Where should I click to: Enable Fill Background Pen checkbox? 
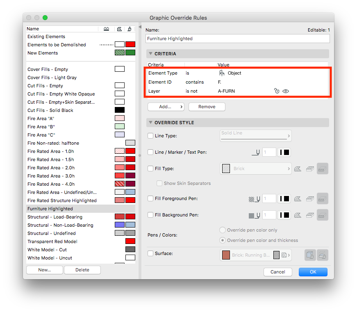[x=150, y=215]
